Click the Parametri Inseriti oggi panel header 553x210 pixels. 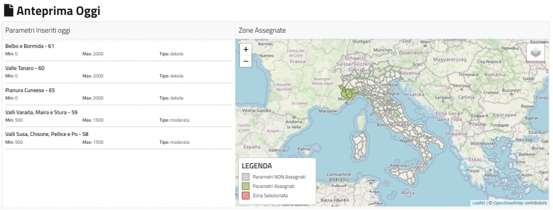point(118,30)
